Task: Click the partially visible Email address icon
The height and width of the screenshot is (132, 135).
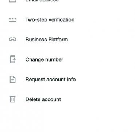Action: click(x=13, y=1)
